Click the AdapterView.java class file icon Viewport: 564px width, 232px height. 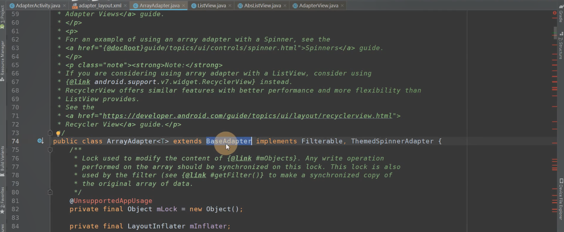[295, 6]
